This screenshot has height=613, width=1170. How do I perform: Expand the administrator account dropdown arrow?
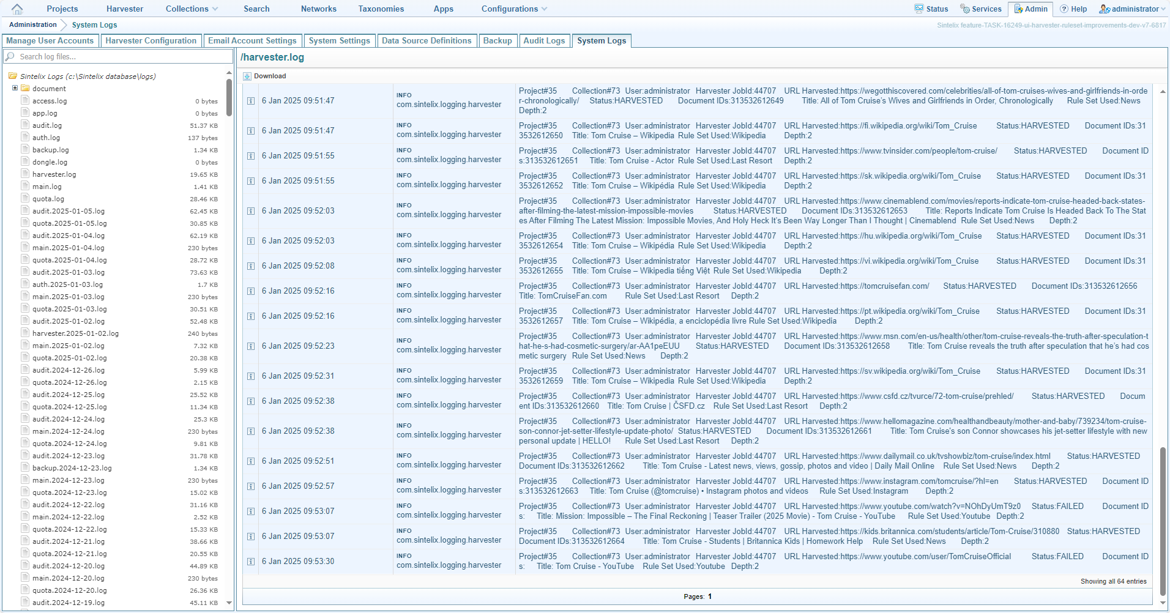(x=1163, y=9)
